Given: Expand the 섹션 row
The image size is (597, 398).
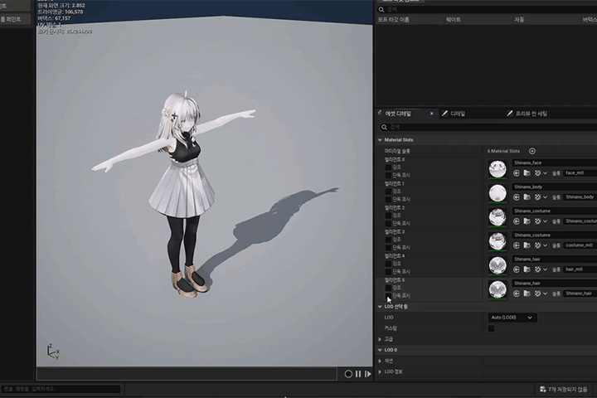Looking at the screenshot, I should 380,361.
